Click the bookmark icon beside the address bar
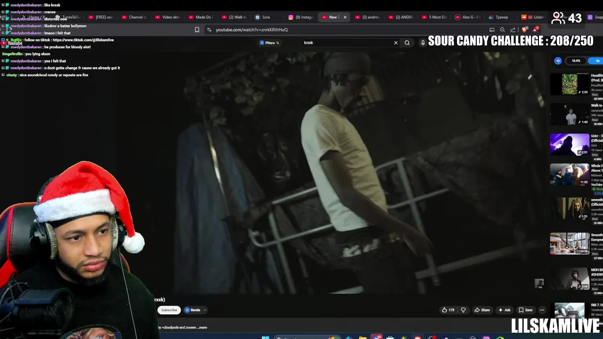 pyautogui.click(x=197, y=30)
